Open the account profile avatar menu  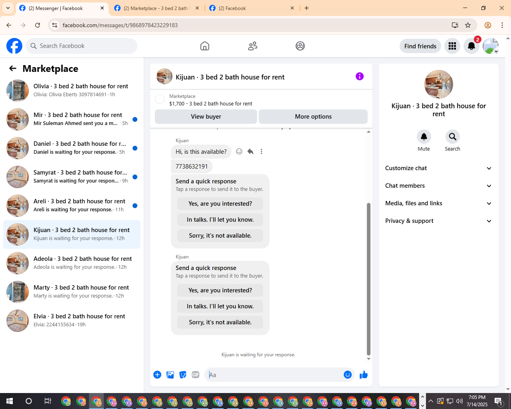[x=491, y=46]
